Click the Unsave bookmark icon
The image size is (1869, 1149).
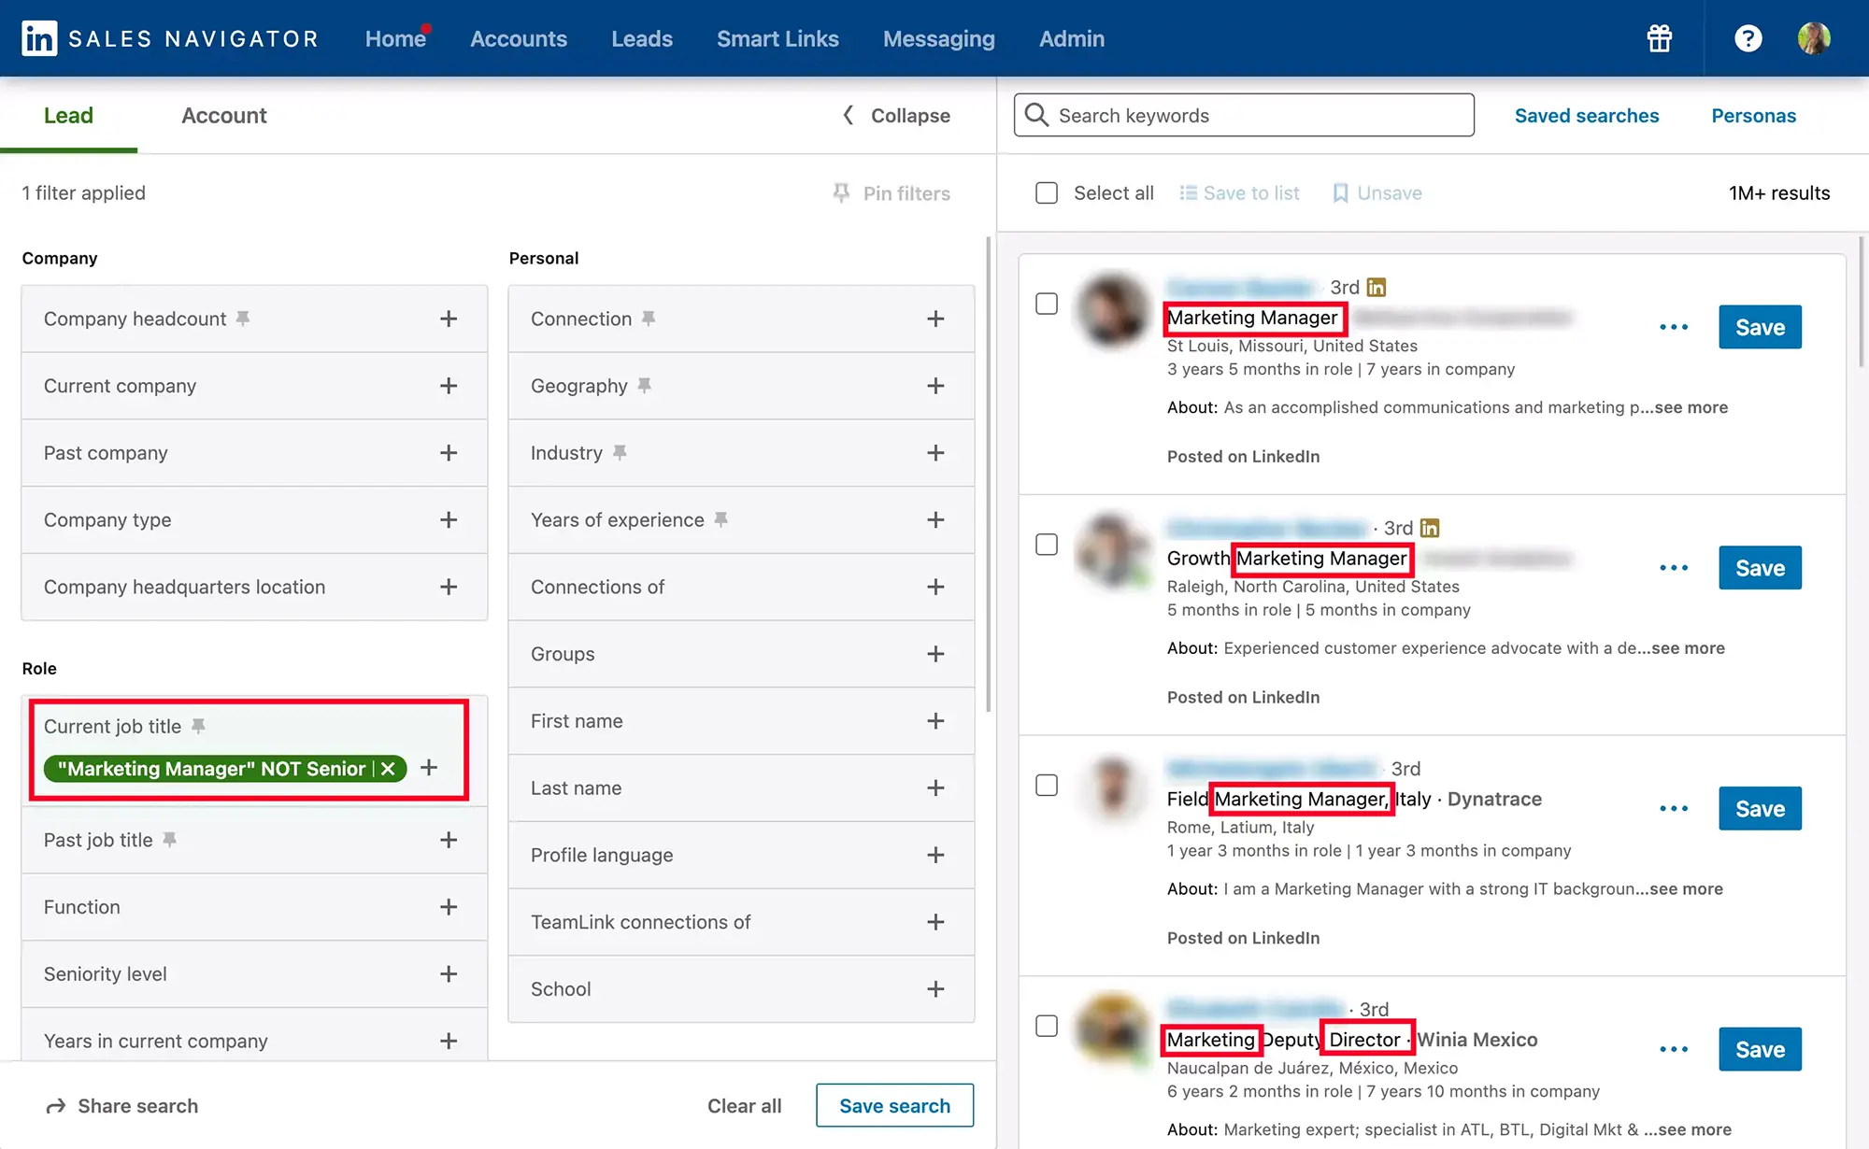pos(1336,192)
